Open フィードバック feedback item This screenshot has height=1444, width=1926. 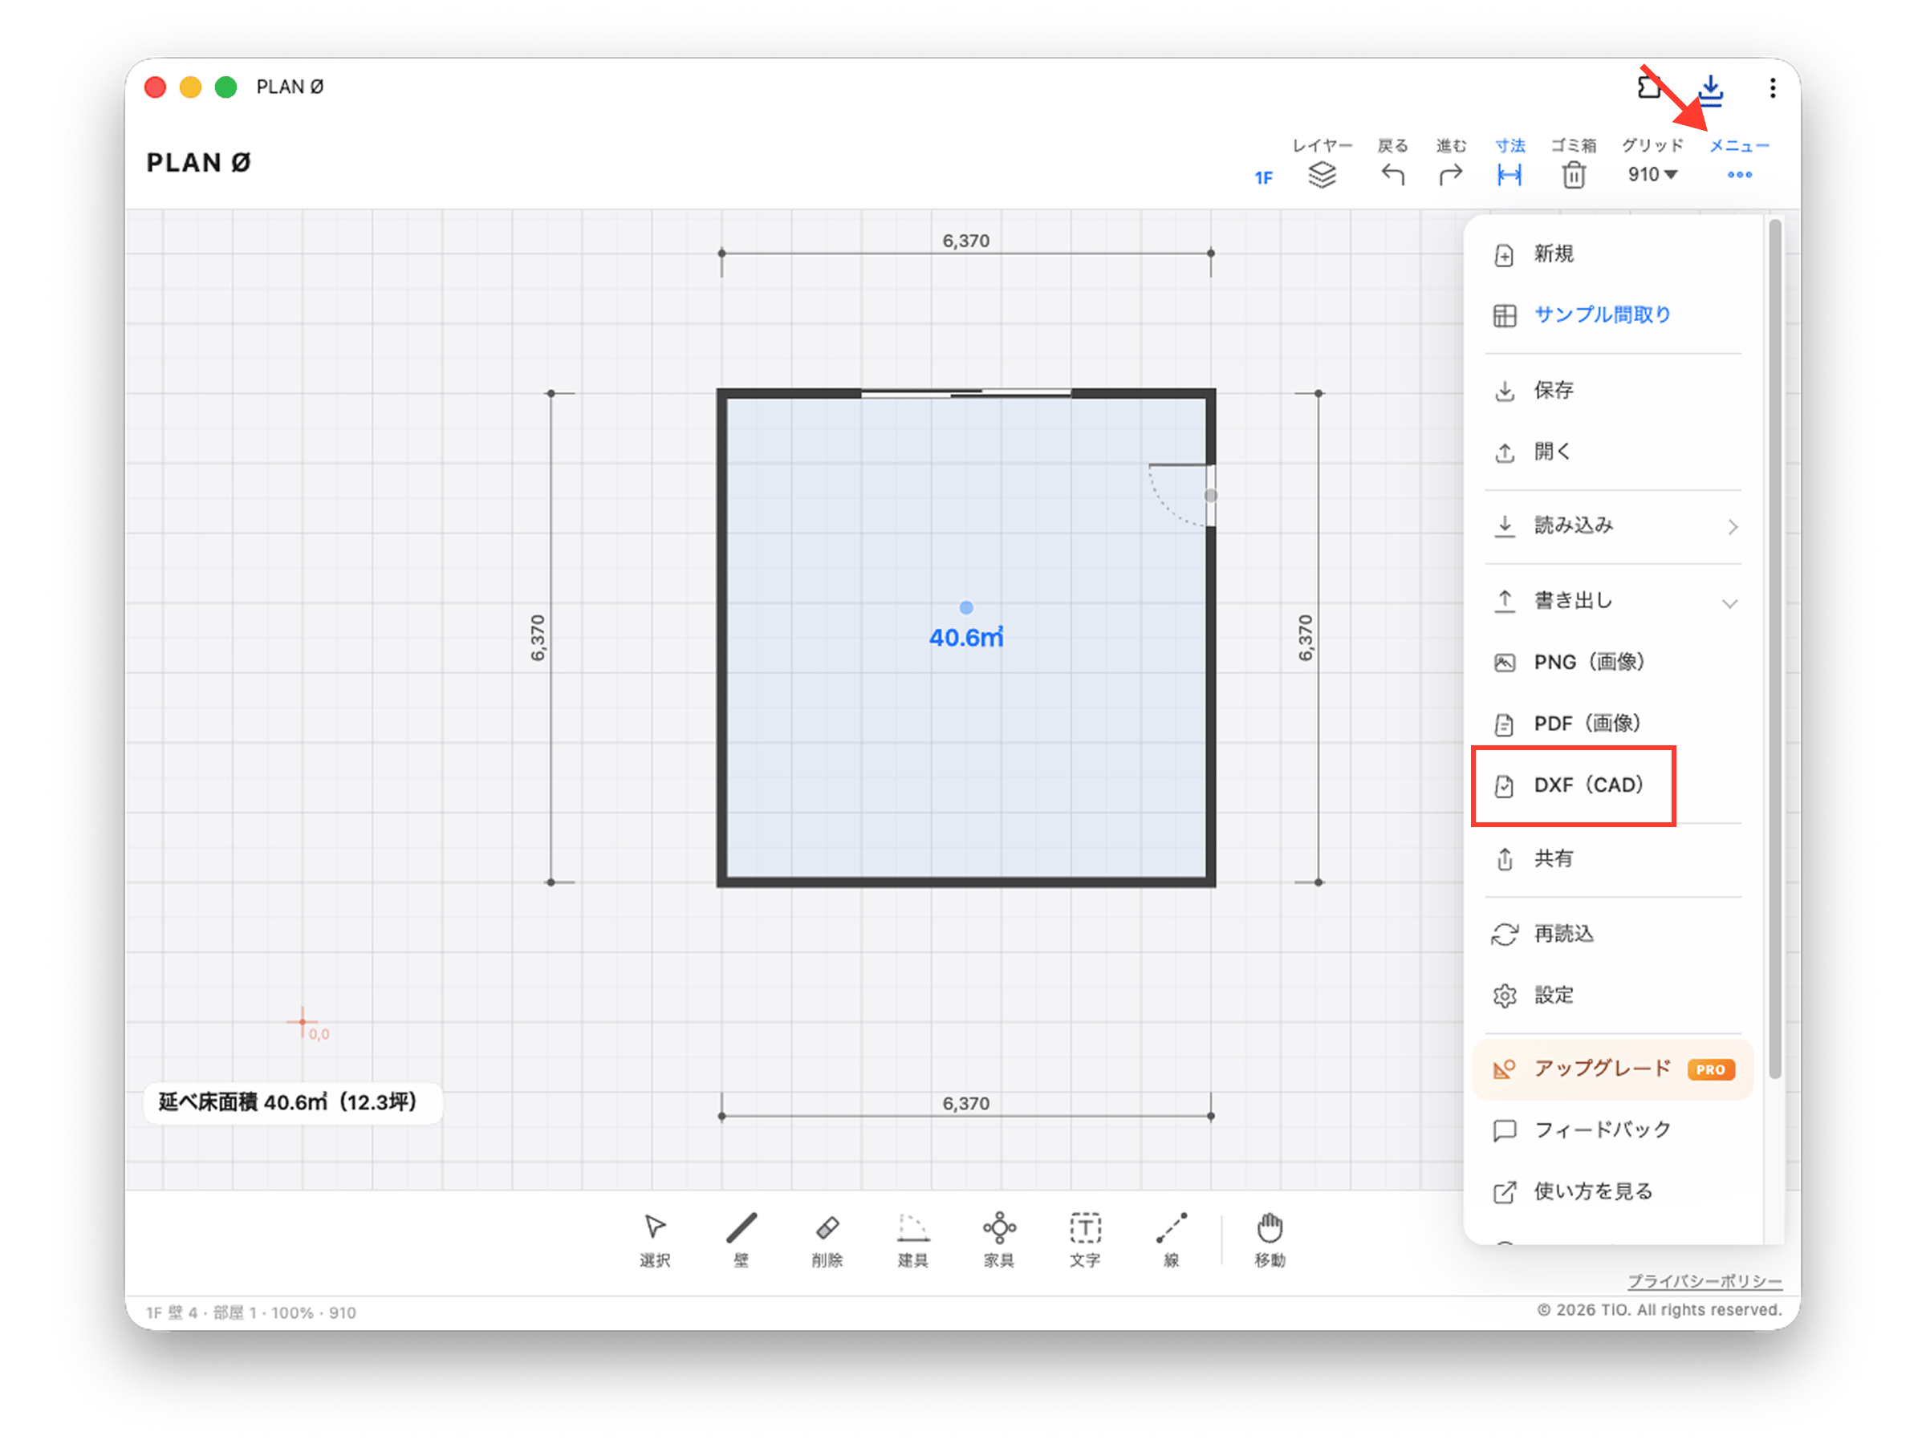(1611, 1130)
